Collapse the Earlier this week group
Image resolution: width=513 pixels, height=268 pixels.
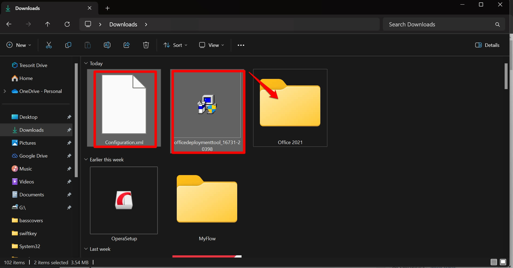(x=86, y=159)
